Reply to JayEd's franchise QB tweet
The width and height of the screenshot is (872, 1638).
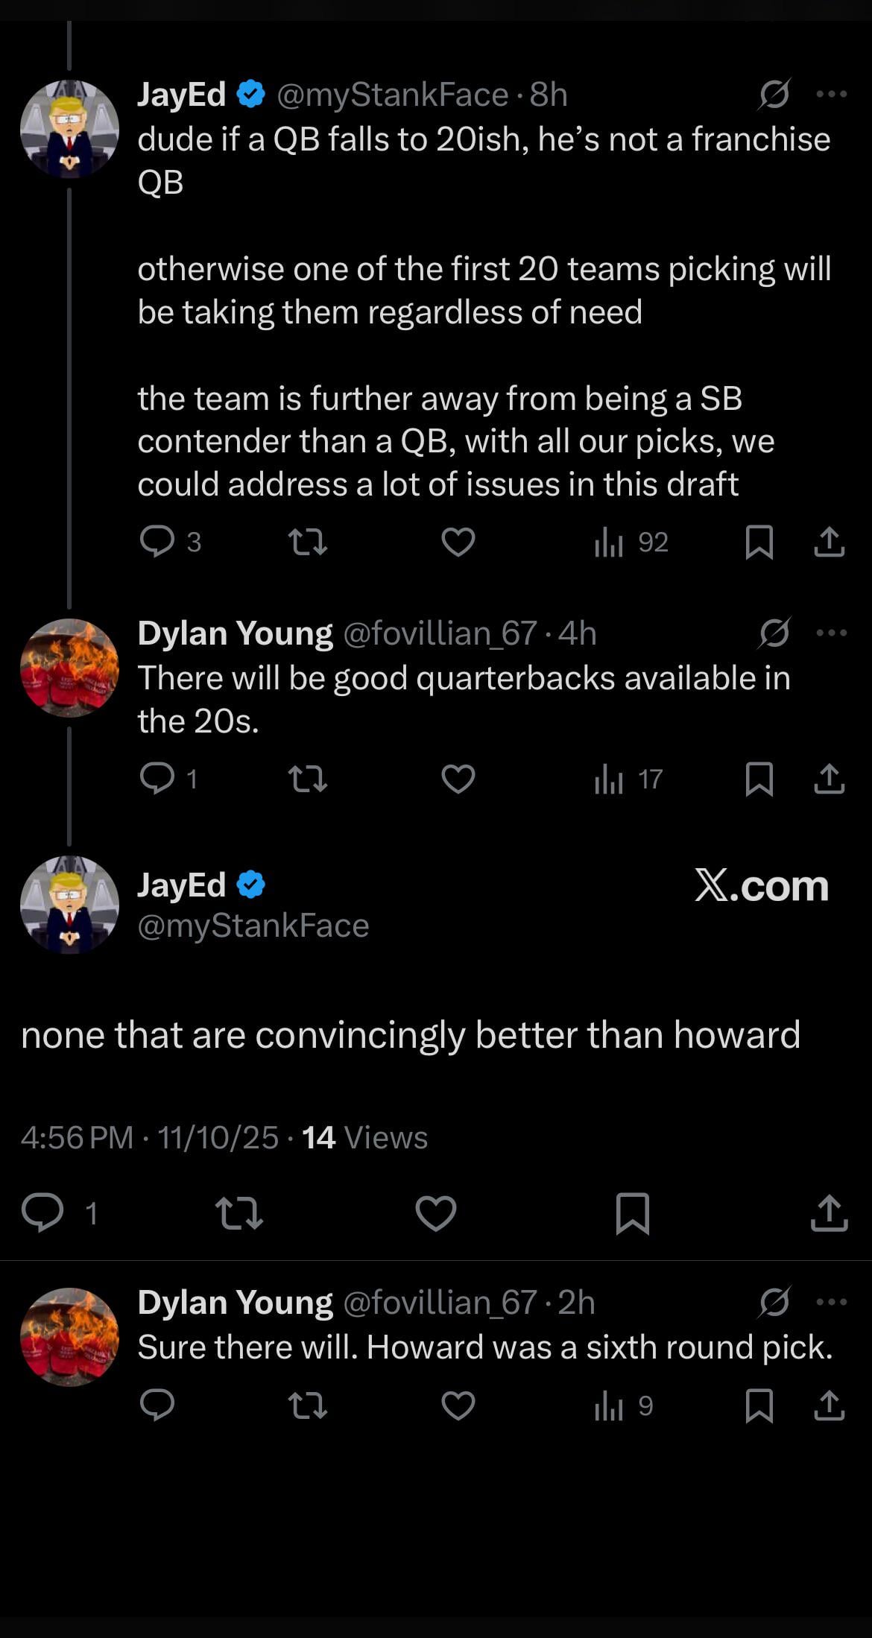tap(157, 542)
